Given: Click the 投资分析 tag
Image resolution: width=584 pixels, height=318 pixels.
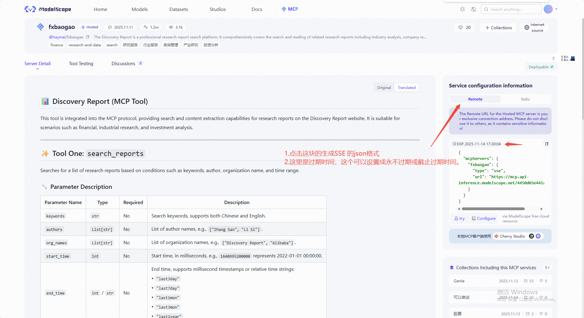Looking at the screenshot, I should (x=211, y=45).
